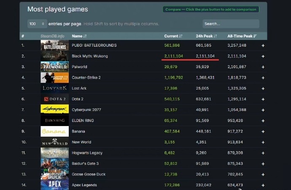Open the Palworld game page link
This screenshot has height=190, width=291.
tap(79, 67)
